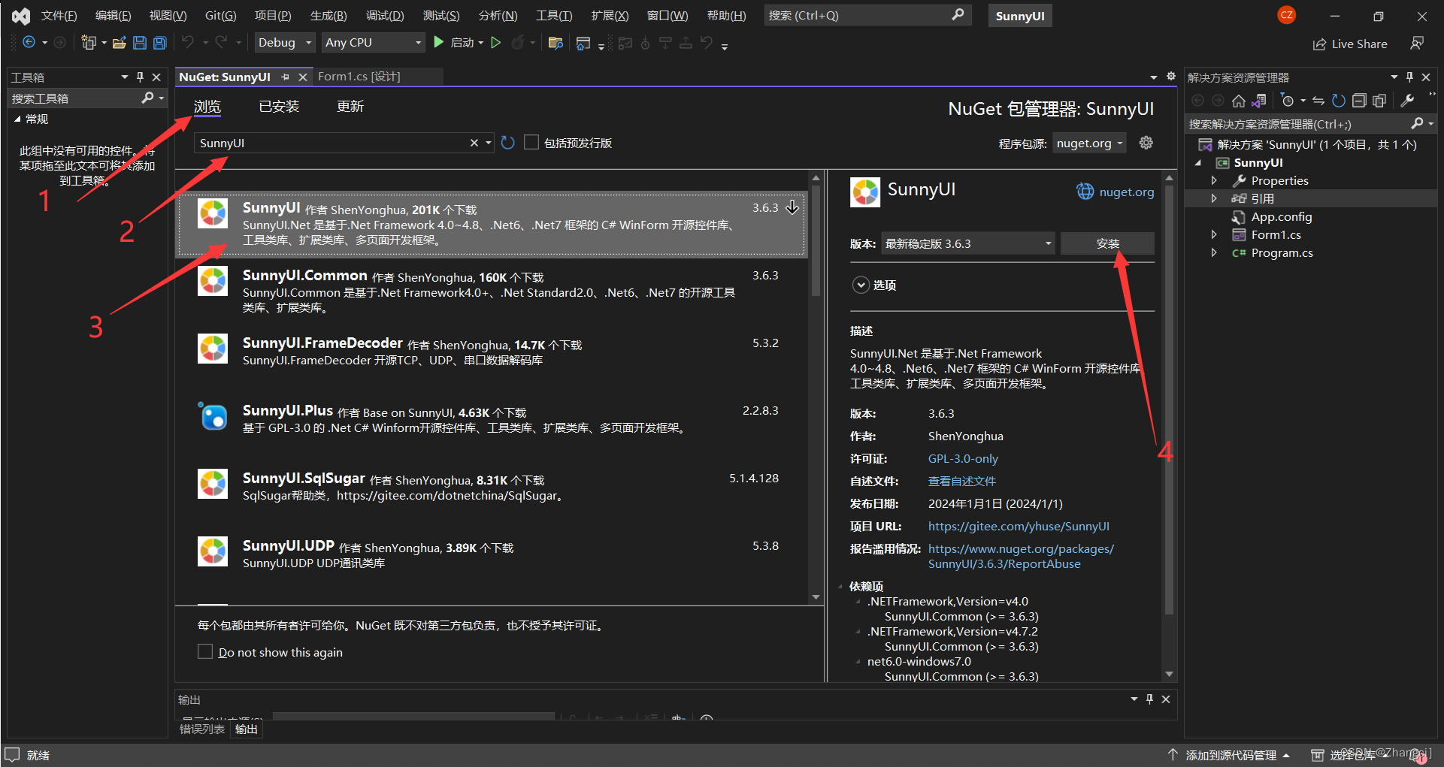Save the current file with the single-disk icon
1444x767 pixels.
coord(139,43)
